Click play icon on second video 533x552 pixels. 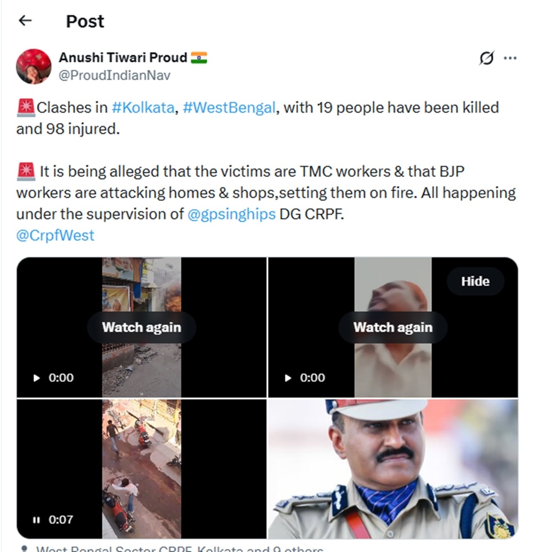point(288,378)
